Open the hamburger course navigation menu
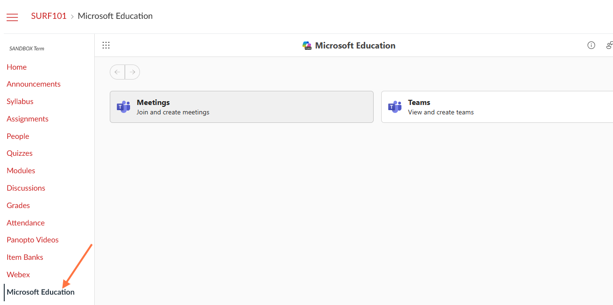Image resolution: width=613 pixels, height=305 pixels. [x=12, y=17]
